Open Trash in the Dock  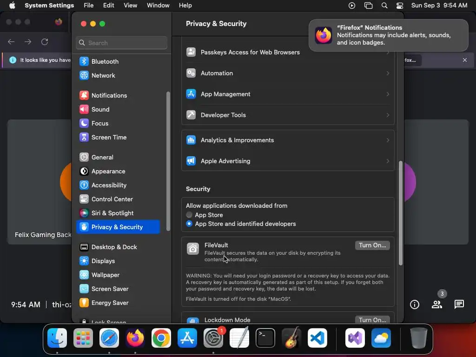[419, 338]
